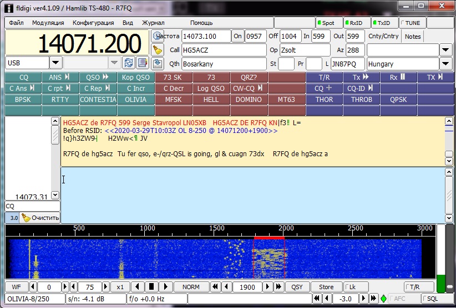This screenshot has height=308, width=456.
Task: Open the Конфигурация menu
Action: pyautogui.click(x=93, y=23)
